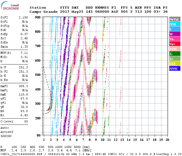The image size is (182, 156).
Task: Click the hmF2 value 305.3
Action: (23, 86)
